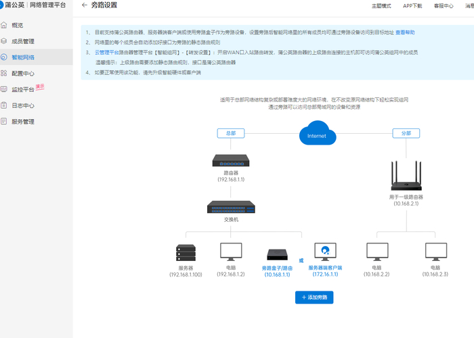Click the 服务管理 list icon
Screen dimensions: 474x338
coord(3,121)
